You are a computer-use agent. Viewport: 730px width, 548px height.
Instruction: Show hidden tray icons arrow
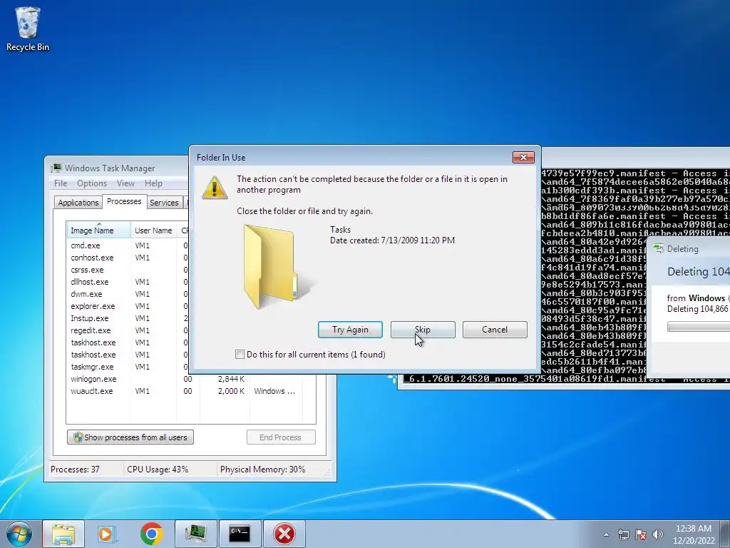click(606, 534)
